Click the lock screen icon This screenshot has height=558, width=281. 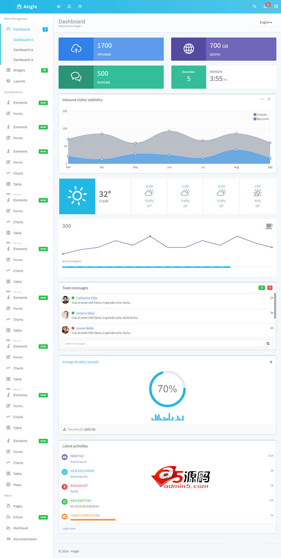80,6
